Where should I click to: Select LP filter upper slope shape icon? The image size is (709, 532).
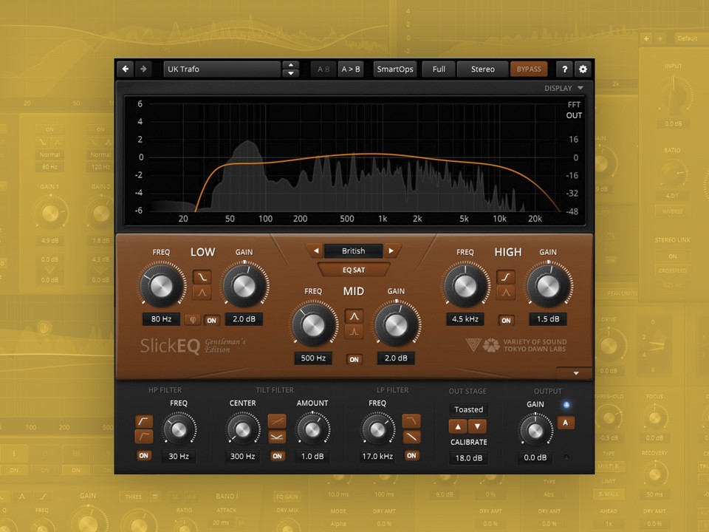pyautogui.click(x=411, y=421)
